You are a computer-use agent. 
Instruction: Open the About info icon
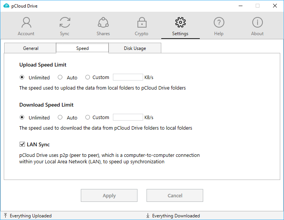[258, 22]
